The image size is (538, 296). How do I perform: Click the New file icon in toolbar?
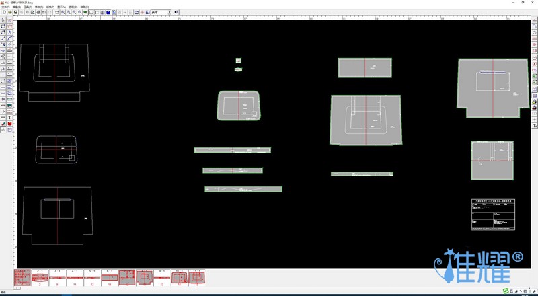[x=4, y=12]
